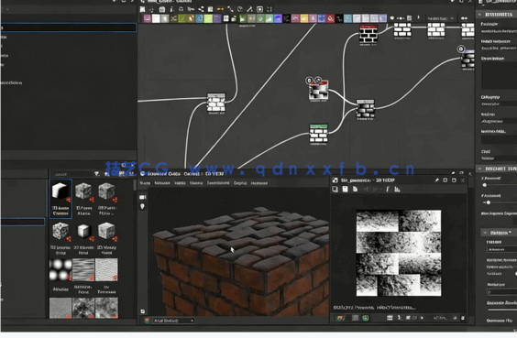The height and width of the screenshot is (338, 517).
Task: Select the highlighted top row in the explorer panel
Action: 69,27
